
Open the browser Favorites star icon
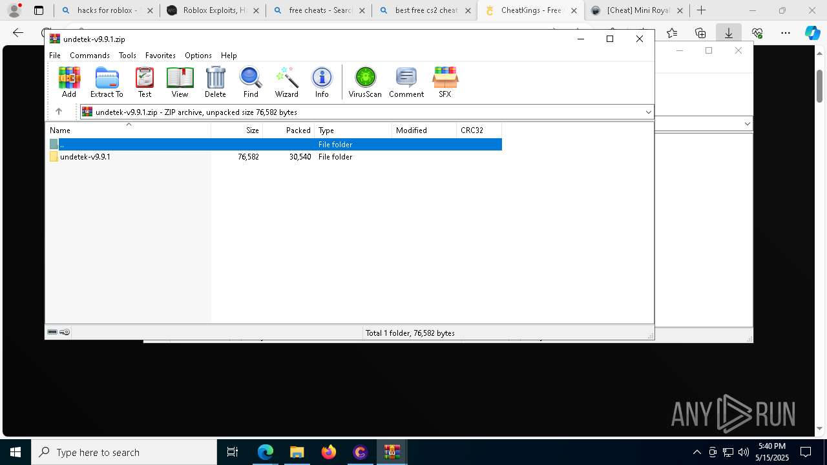pyautogui.click(x=672, y=33)
